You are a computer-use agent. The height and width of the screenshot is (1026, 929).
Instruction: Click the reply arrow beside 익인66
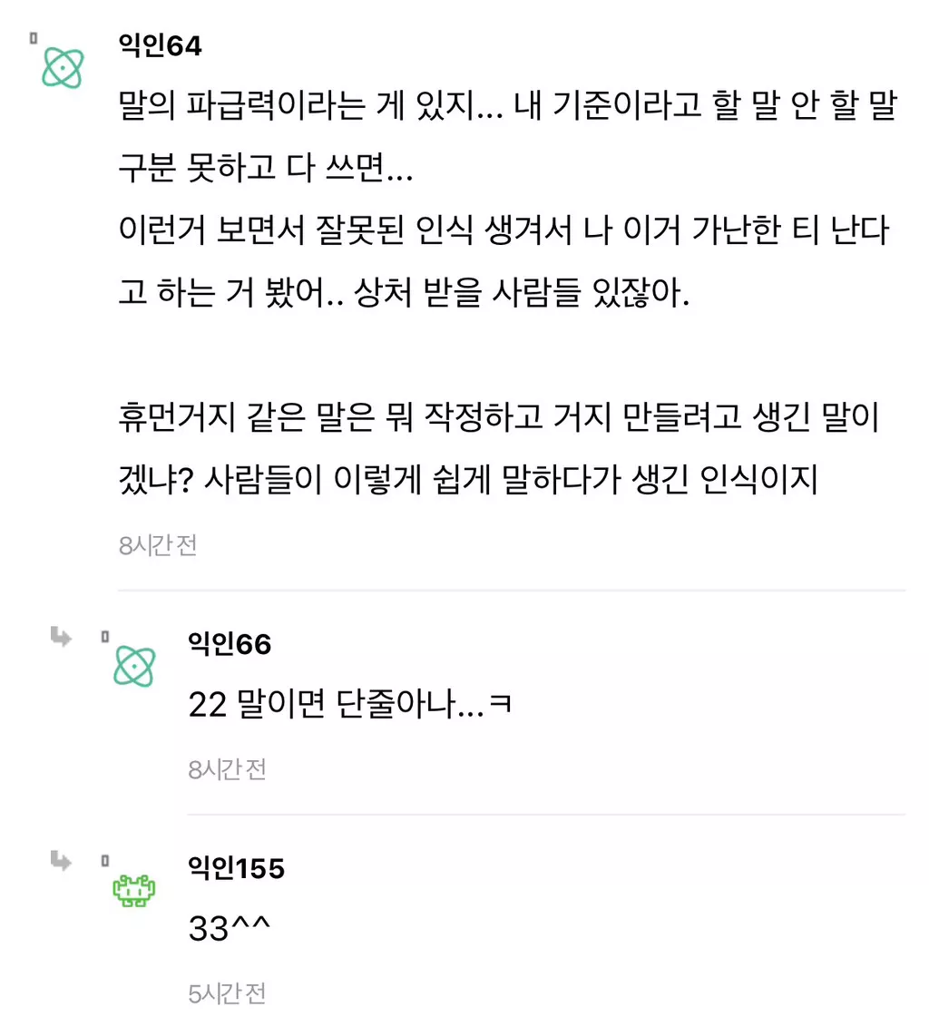pyautogui.click(x=62, y=637)
